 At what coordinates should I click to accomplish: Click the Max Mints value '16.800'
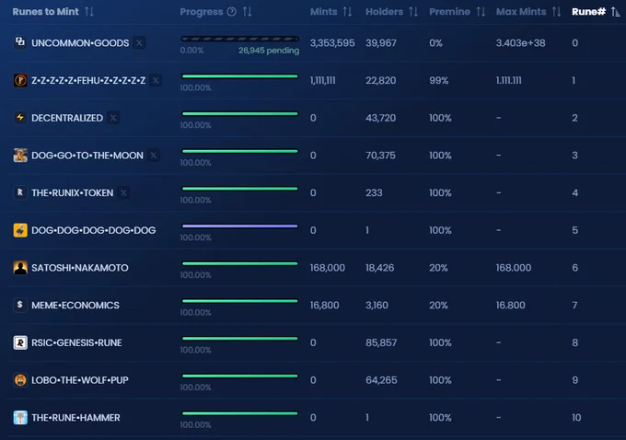(511, 306)
